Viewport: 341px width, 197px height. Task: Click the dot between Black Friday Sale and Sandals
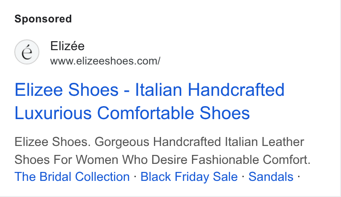pos(243,176)
